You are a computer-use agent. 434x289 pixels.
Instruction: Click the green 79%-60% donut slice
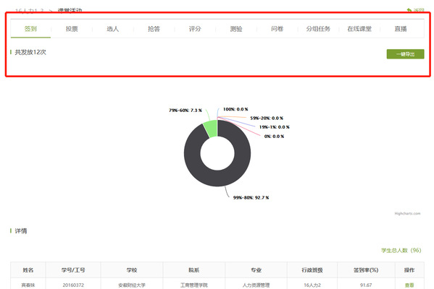(211, 129)
